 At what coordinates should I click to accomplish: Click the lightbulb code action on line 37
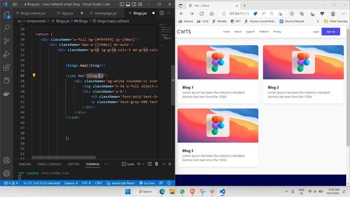pos(34,76)
